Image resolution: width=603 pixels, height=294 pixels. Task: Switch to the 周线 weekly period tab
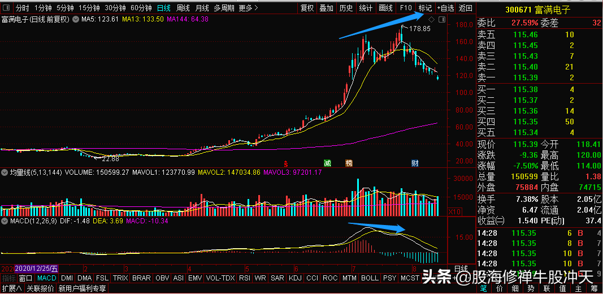pyautogui.click(x=183, y=8)
